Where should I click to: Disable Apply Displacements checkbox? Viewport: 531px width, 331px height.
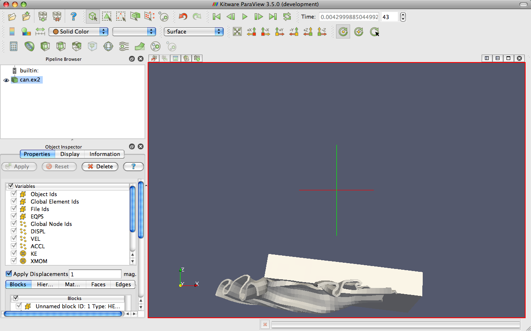(x=9, y=274)
